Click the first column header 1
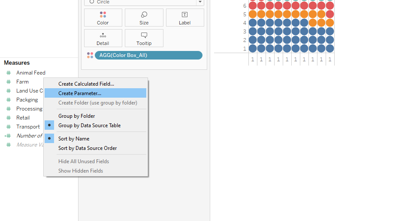Image resolution: width=414 pixels, height=221 pixels. tap(253, 60)
